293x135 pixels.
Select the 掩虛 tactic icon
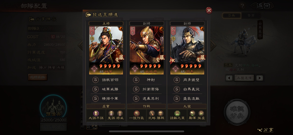(201, 113)
